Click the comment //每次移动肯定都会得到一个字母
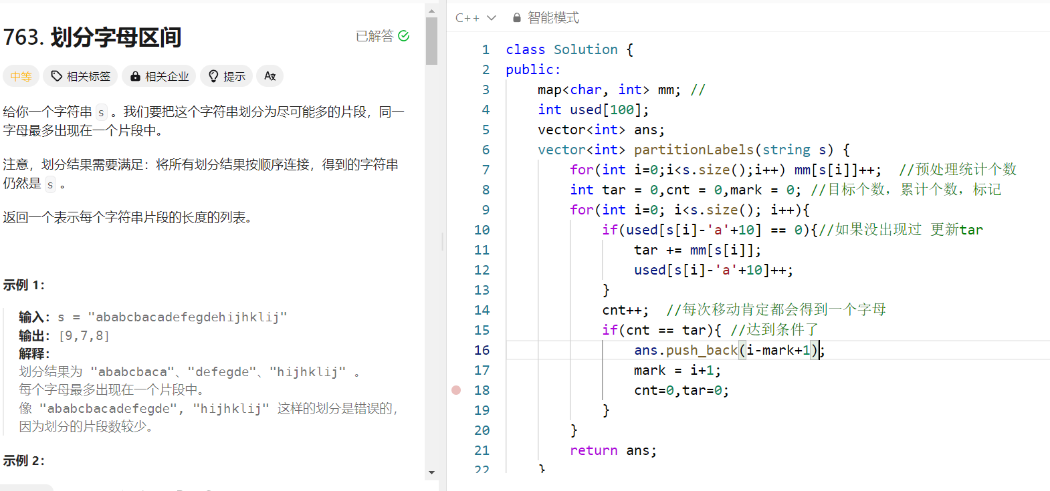 tap(776, 310)
